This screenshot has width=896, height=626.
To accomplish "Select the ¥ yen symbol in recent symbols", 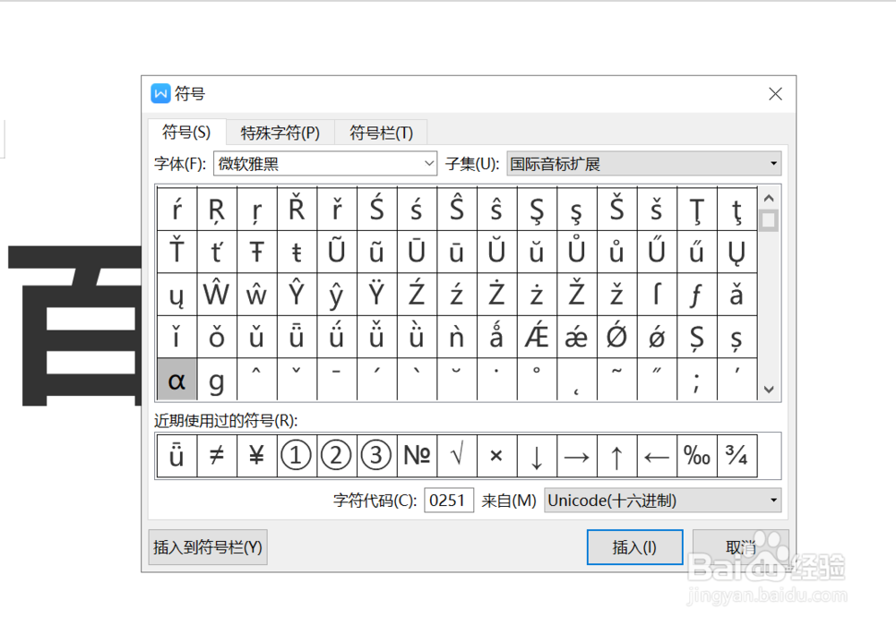I will point(256,456).
